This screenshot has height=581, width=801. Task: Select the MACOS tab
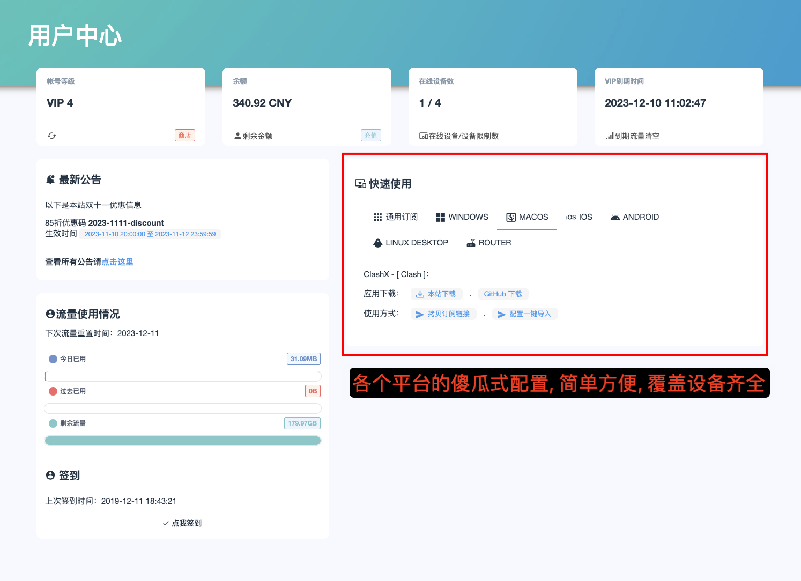click(528, 217)
